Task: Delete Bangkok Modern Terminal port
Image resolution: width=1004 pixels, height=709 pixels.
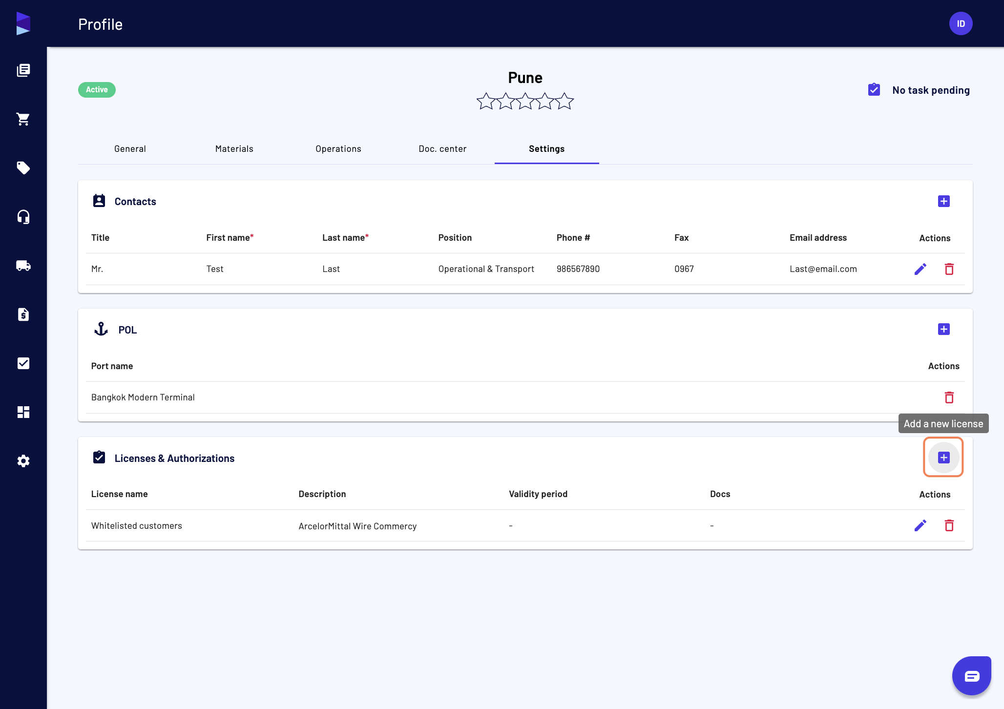Action: tap(949, 397)
